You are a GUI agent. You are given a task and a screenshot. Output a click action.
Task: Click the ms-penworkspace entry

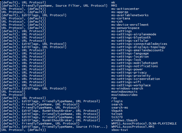pyautogui.click(x=126, y=28)
